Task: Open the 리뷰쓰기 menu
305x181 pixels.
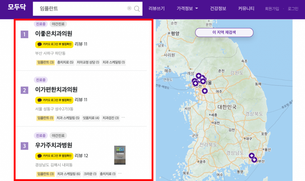Action: 157,8
